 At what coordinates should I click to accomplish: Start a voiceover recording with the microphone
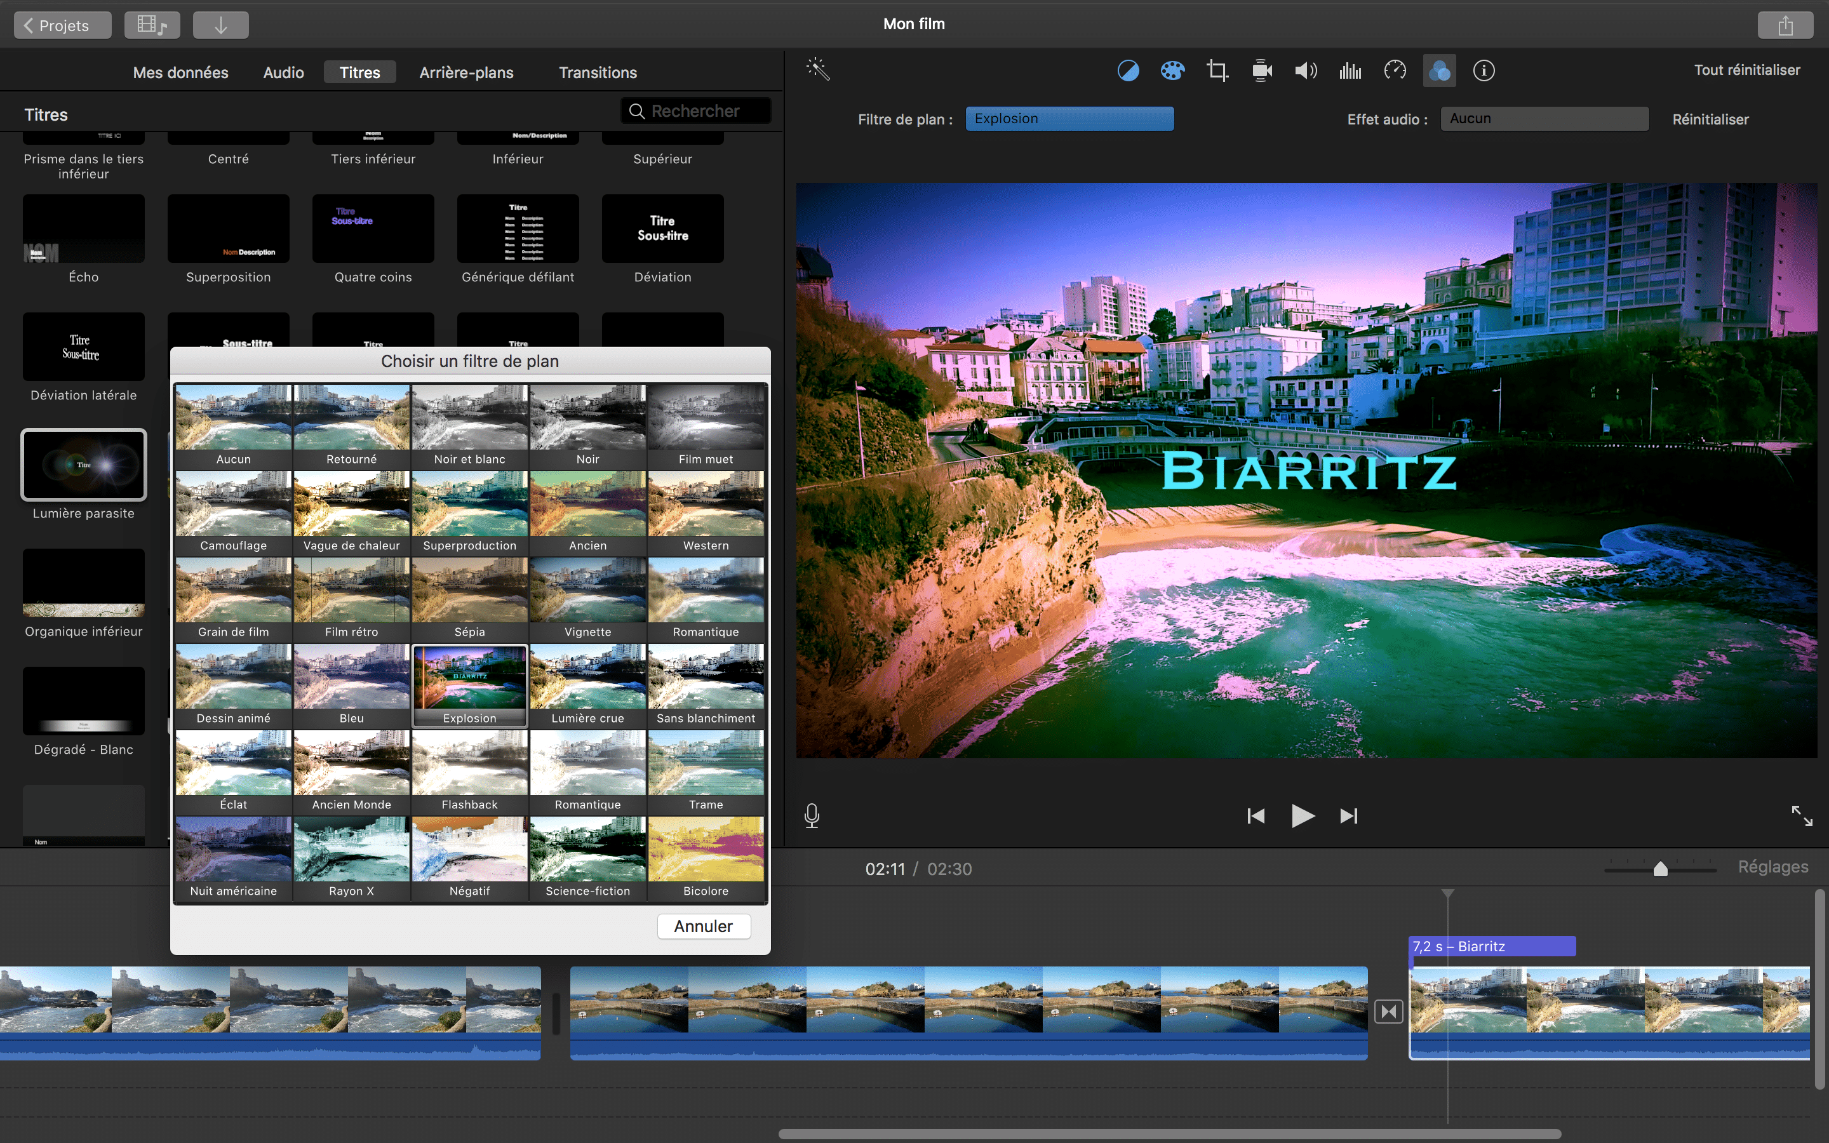pos(812,816)
